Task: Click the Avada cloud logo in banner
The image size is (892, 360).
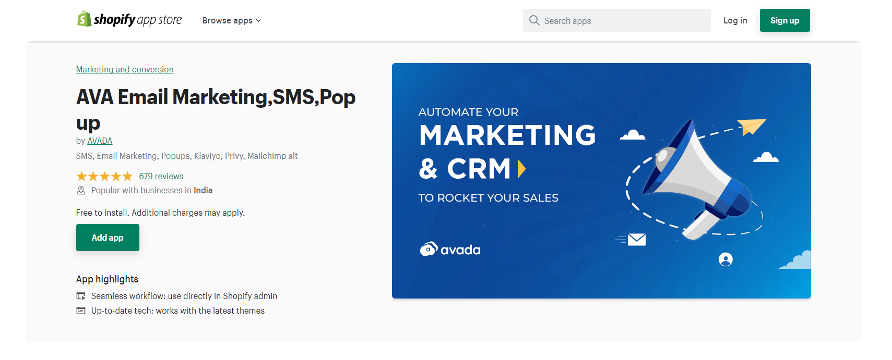Action: point(429,250)
